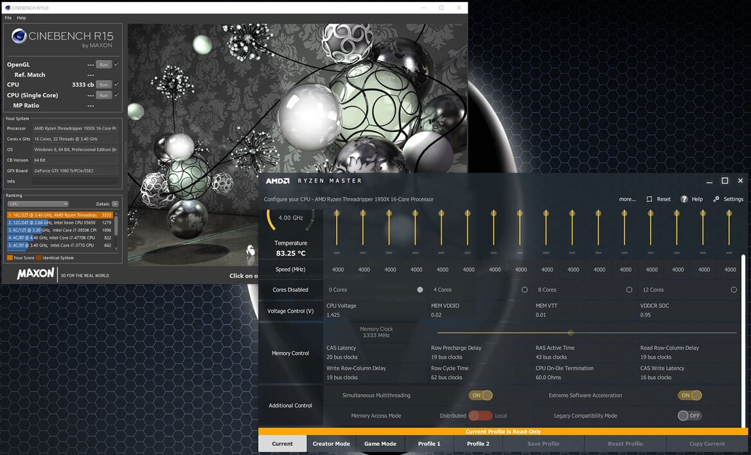Click the VDDCR SOC 0.95 value
The width and height of the screenshot is (751, 455).
(x=645, y=315)
